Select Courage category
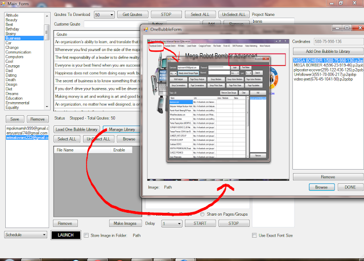This screenshot has width=364, height=261. click(x=13, y=66)
